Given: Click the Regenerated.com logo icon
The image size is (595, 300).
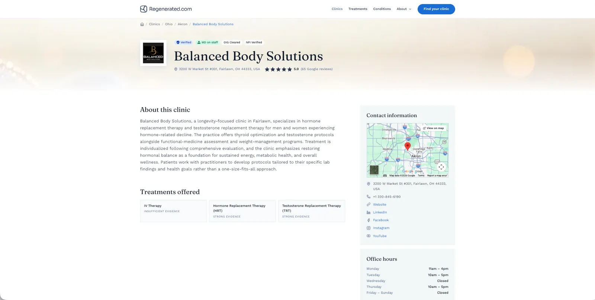Looking at the screenshot, I should [144, 9].
